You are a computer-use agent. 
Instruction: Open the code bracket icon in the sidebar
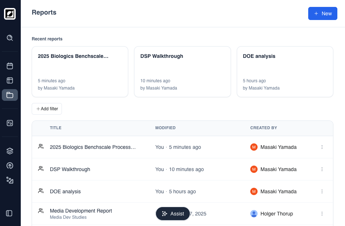10,123
